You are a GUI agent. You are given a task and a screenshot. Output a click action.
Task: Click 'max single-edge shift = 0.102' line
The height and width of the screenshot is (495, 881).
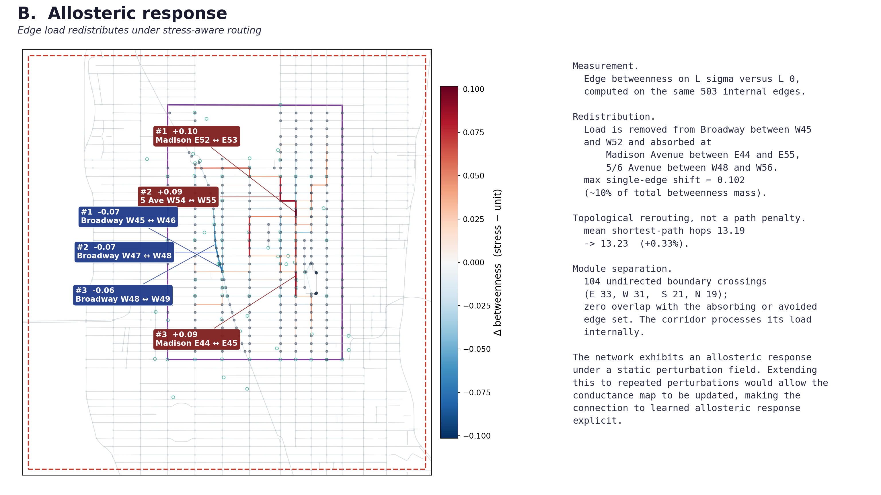pyautogui.click(x=664, y=180)
